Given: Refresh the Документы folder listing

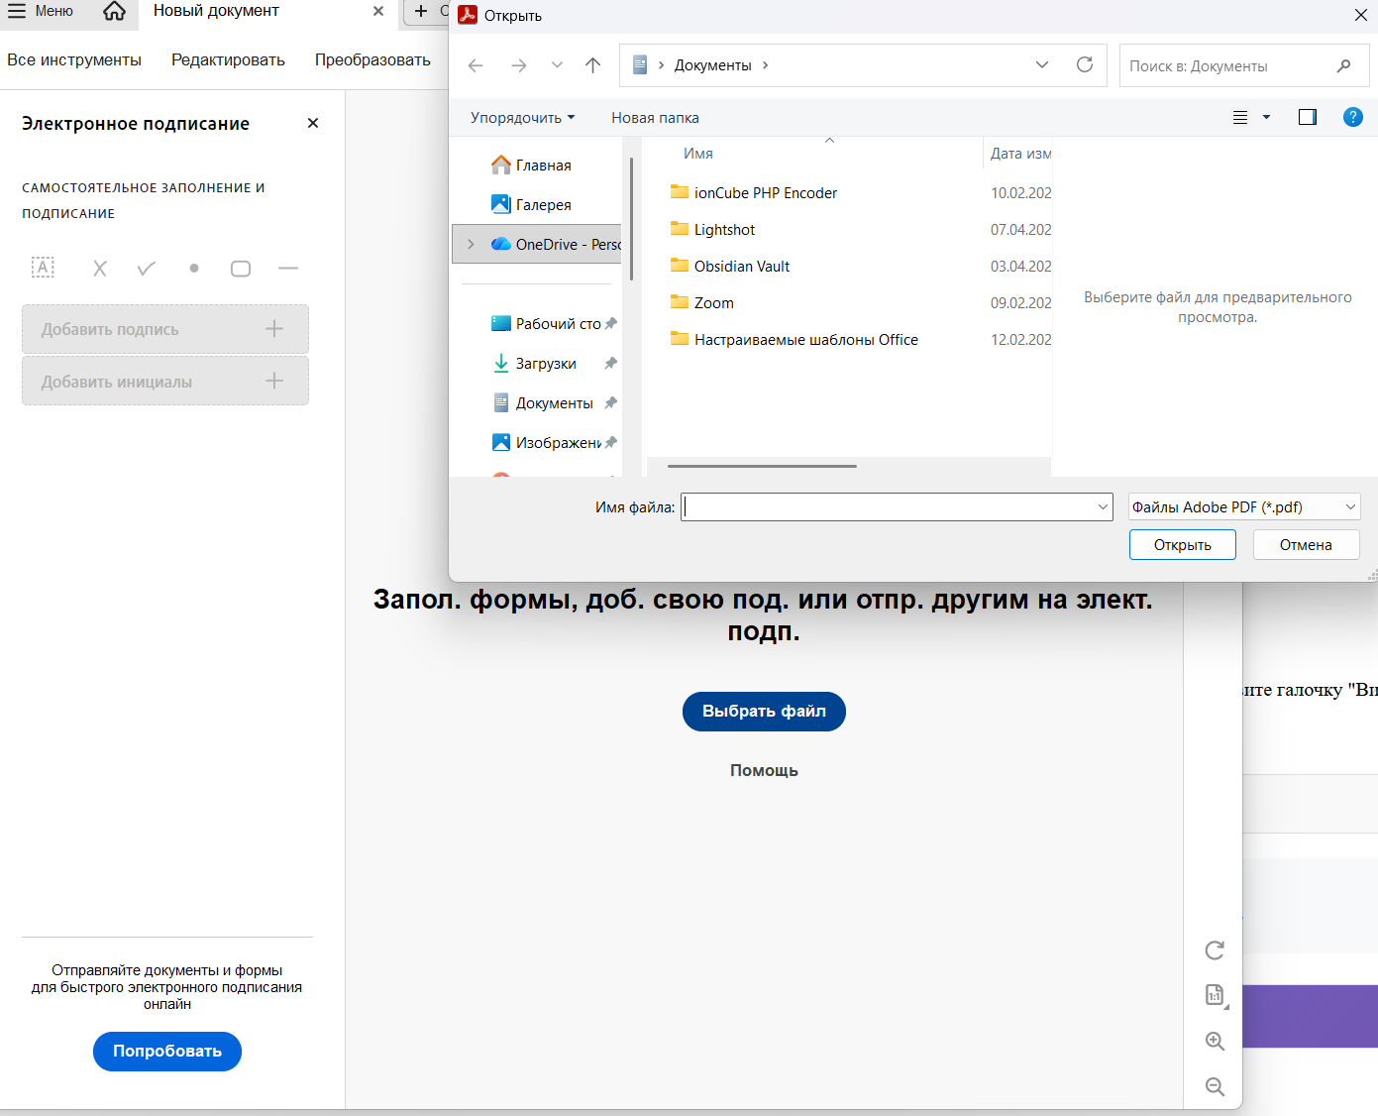Looking at the screenshot, I should click(x=1085, y=65).
